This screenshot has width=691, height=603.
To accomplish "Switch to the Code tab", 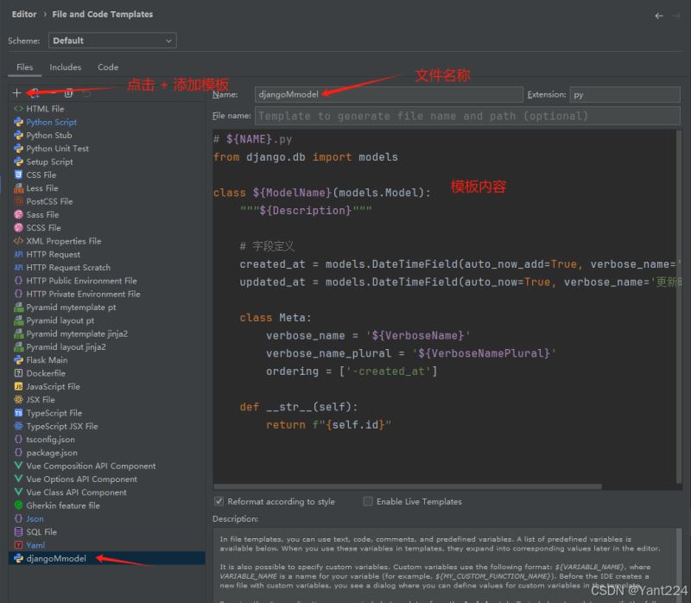I will pyautogui.click(x=108, y=67).
